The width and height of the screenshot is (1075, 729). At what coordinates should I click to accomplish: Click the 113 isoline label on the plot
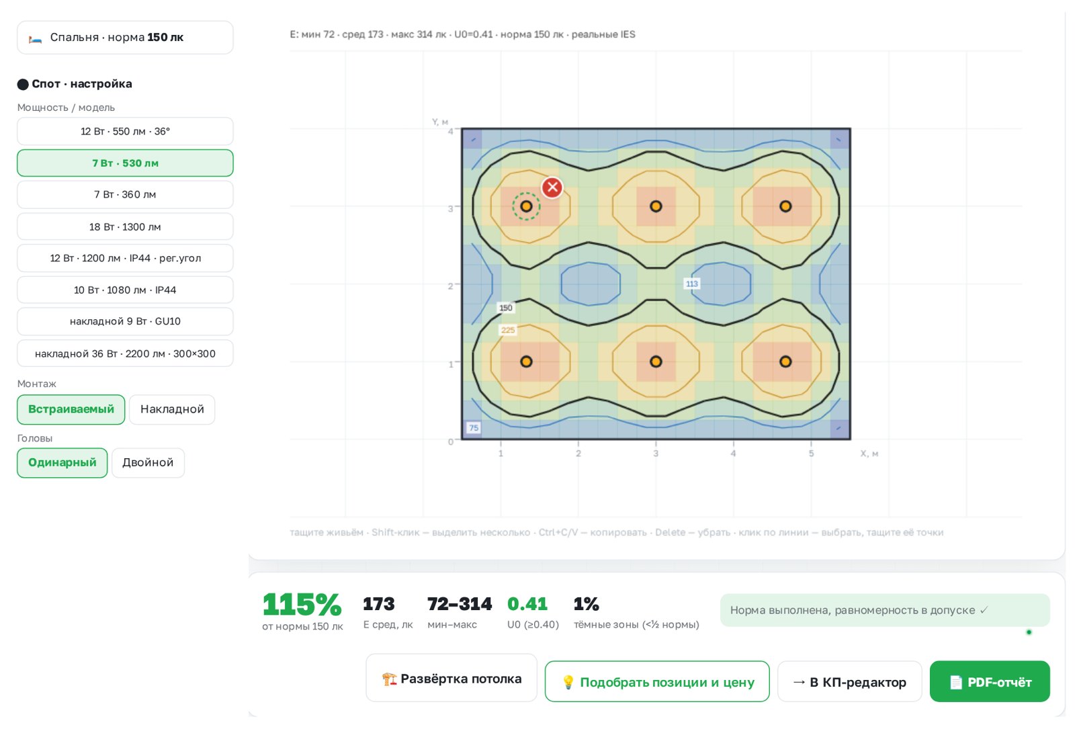coord(692,284)
